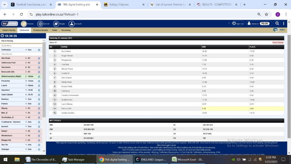Screen dimensions: 291x164
Task: Select horse number 14 The Us Ofa
Action: pos(55,109)
